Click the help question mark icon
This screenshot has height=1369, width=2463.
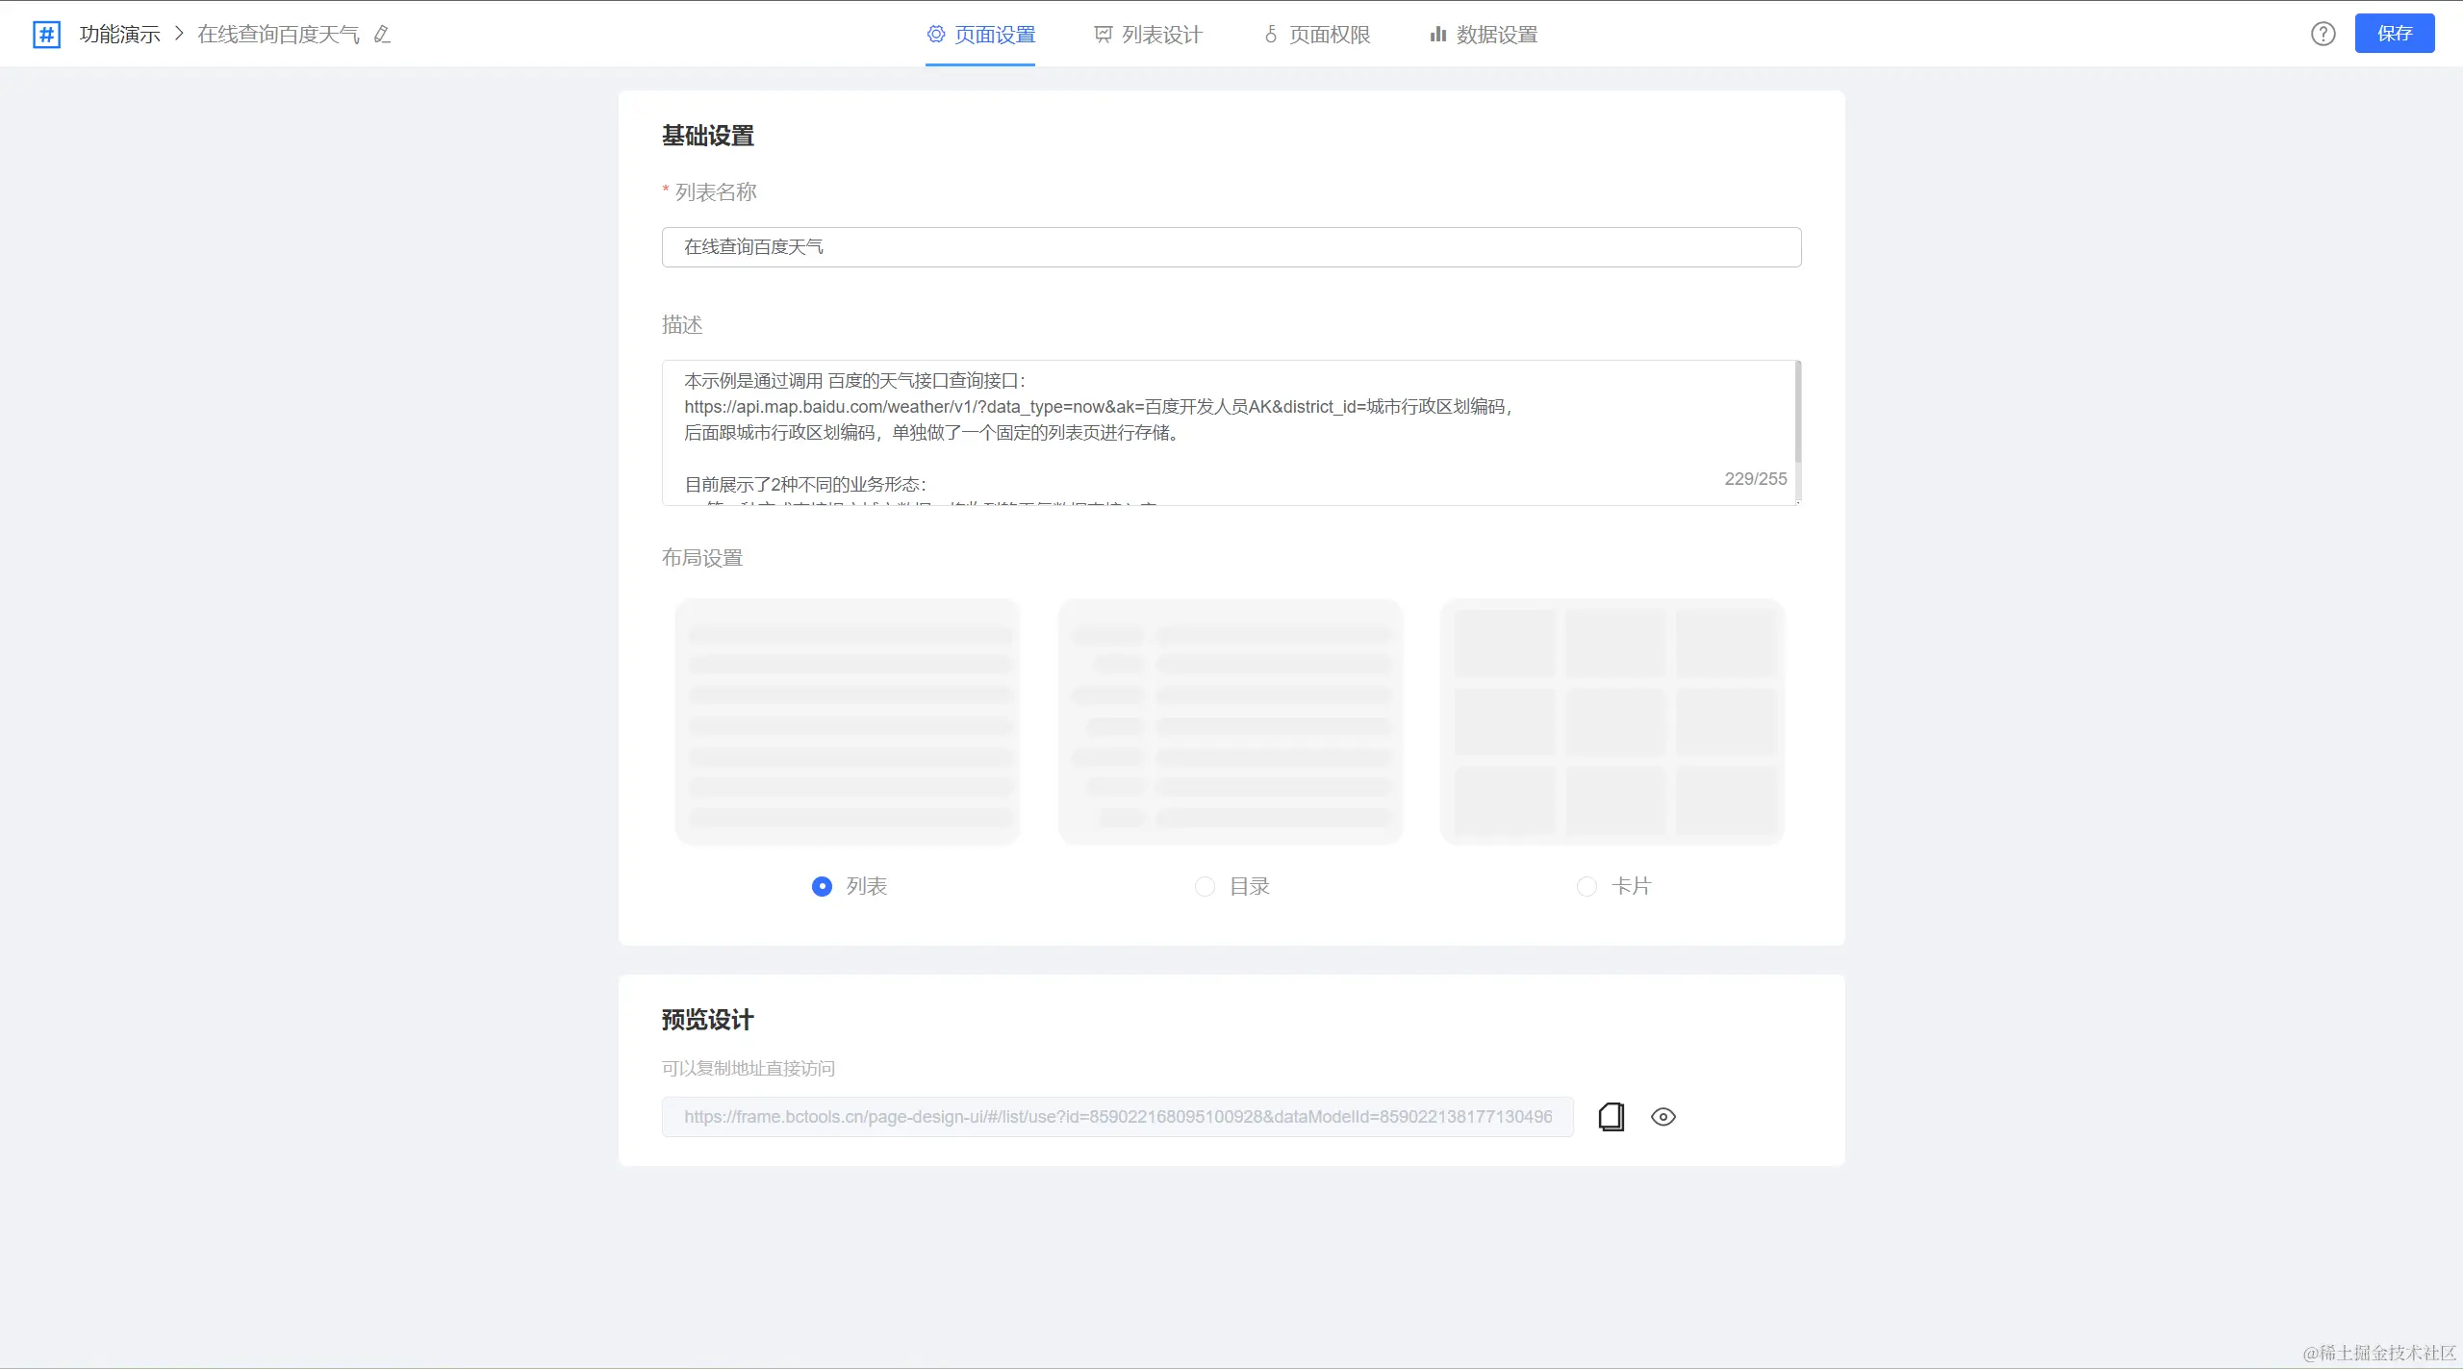[x=2323, y=34]
